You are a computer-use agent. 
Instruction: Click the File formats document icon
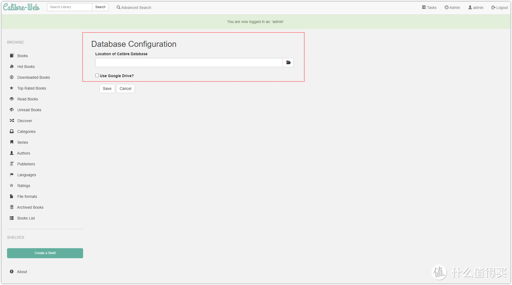click(x=12, y=196)
